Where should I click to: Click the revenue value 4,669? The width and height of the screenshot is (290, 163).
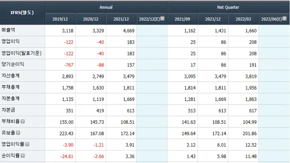tap(129, 31)
